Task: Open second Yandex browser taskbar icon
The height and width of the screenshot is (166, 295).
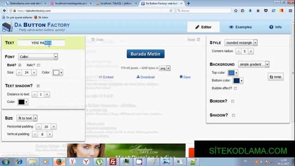Action: (86, 162)
